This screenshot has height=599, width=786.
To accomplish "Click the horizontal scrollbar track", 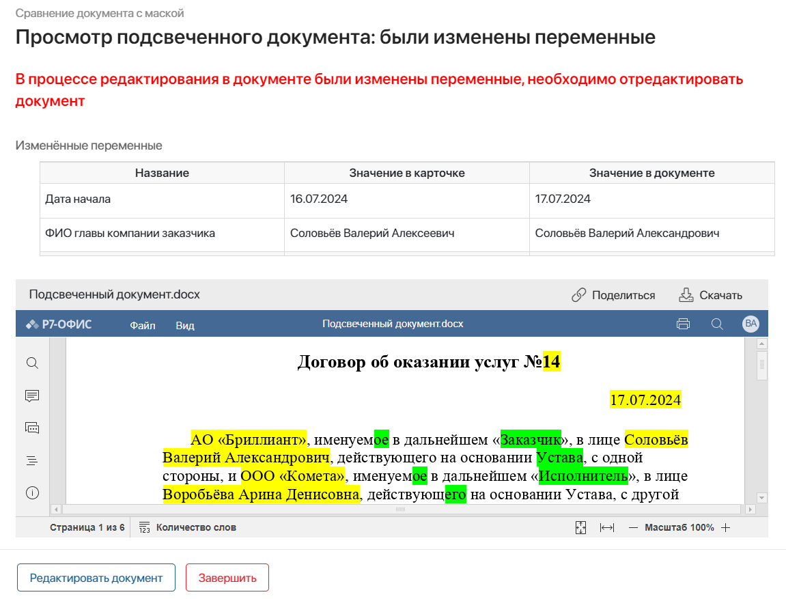I will (x=401, y=510).
